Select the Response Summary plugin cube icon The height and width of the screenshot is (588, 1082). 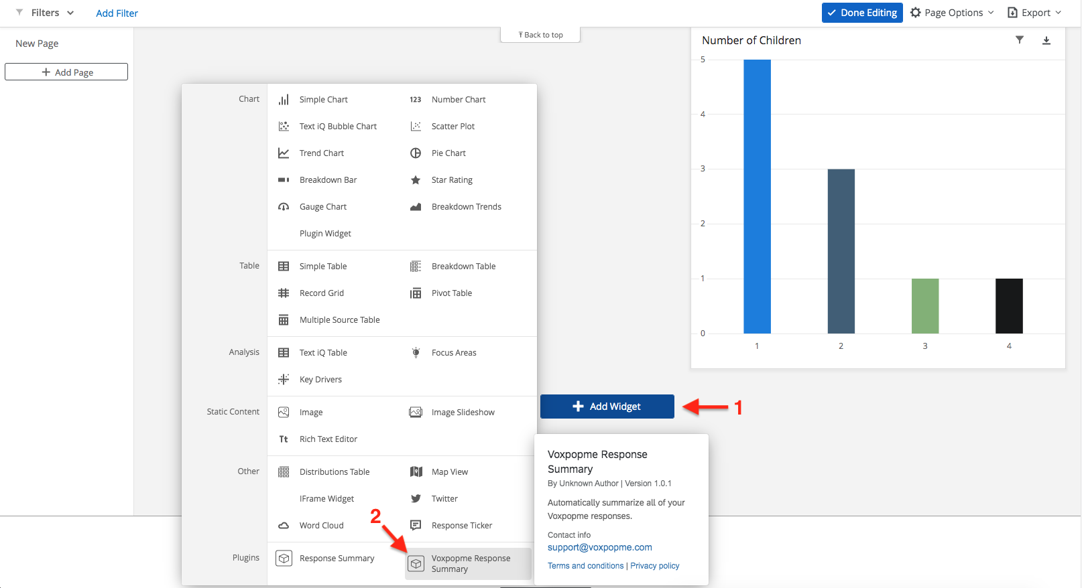[284, 558]
